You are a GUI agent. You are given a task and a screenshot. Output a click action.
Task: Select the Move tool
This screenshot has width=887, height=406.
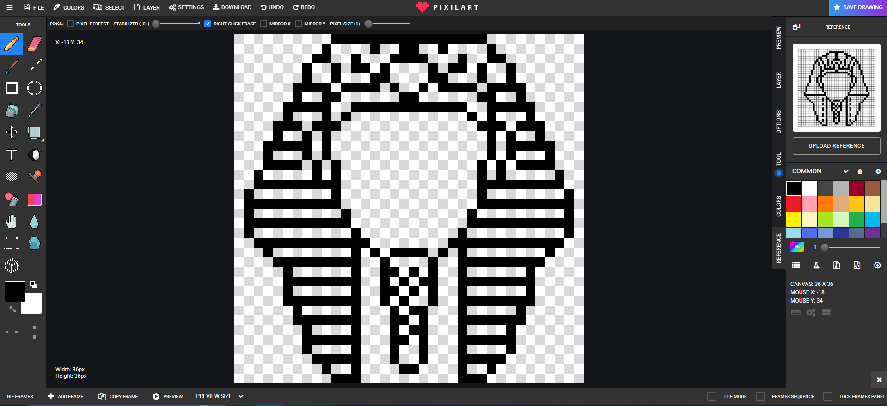(12, 132)
